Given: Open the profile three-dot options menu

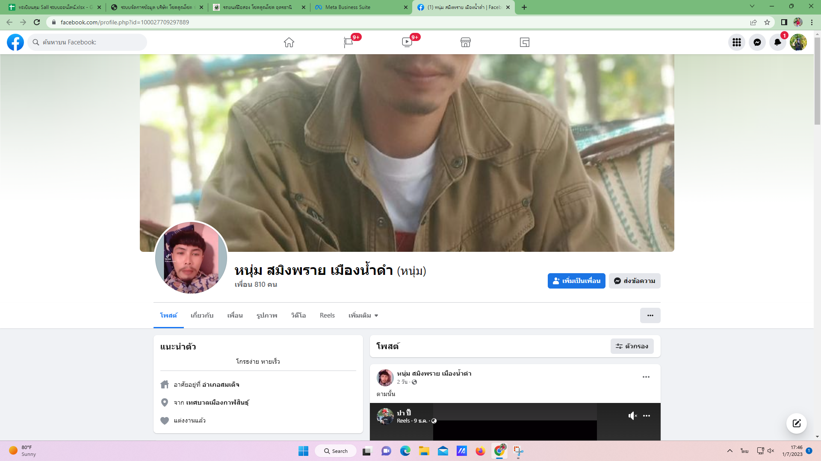Looking at the screenshot, I should (650, 315).
